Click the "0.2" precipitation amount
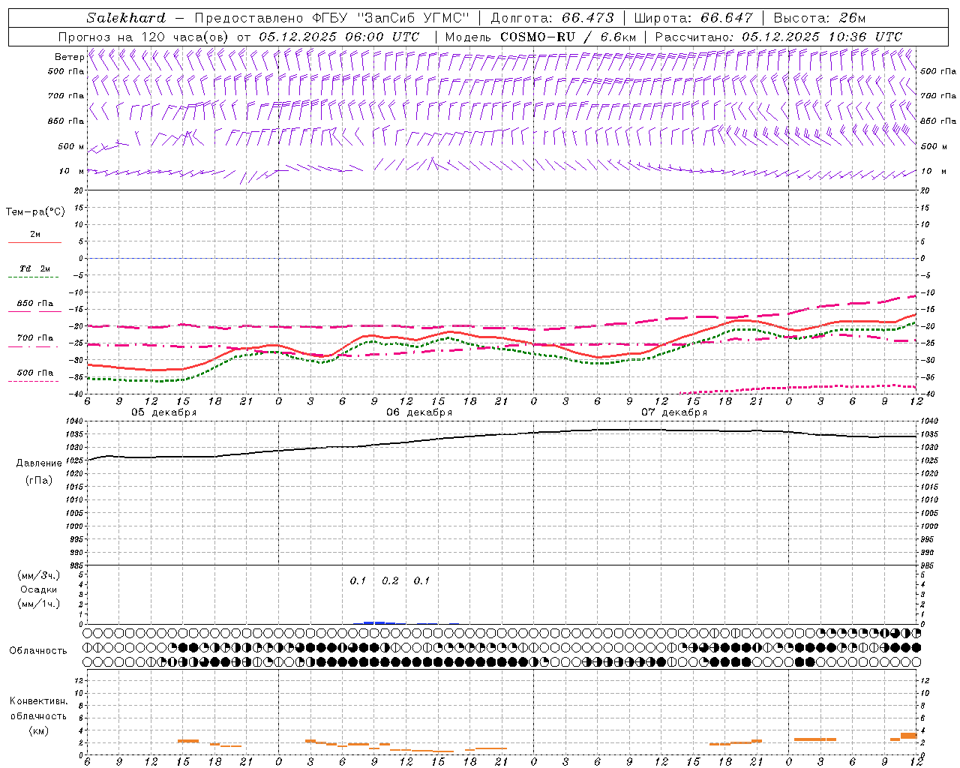The width and height of the screenshot is (960, 768). click(390, 580)
